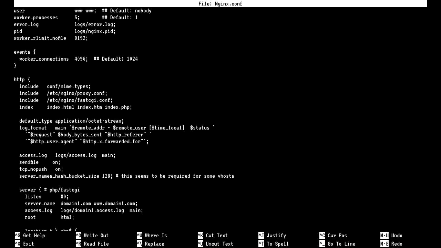Click the 'listen' directive
Image resolution: width=441 pixels, height=248 pixels.
33,197
